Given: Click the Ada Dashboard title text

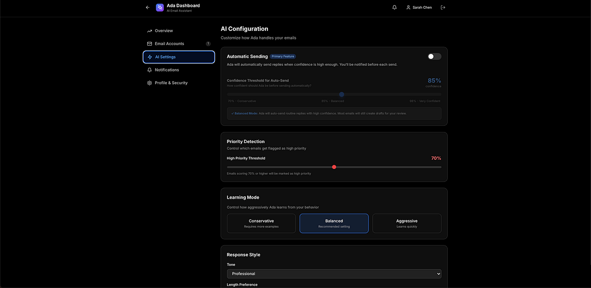Looking at the screenshot, I should [x=183, y=6].
